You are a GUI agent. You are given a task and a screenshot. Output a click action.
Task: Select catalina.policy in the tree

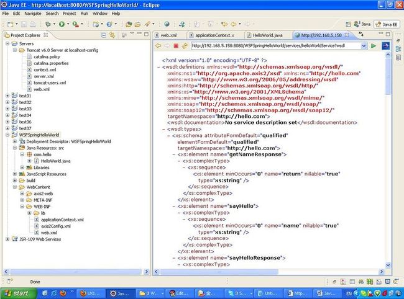tap(47, 57)
